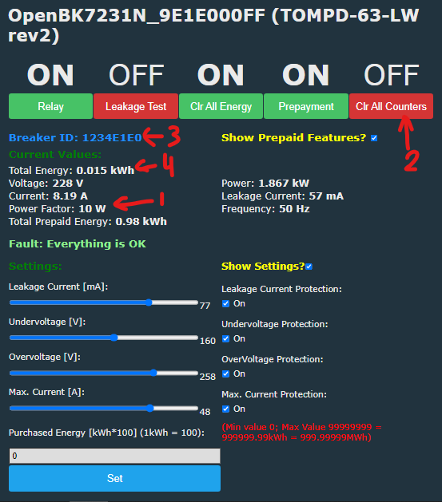The height and width of the screenshot is (502, 442).
Task: Toggle the green Relay button
Action: (50, 106)
